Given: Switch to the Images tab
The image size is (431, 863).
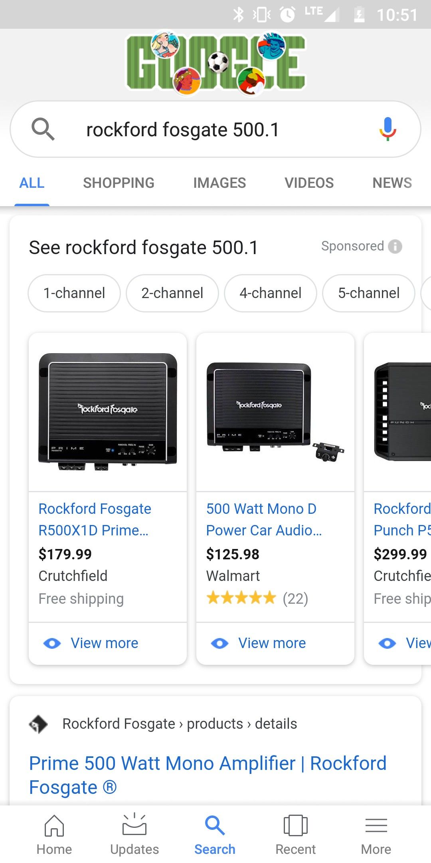Looking at the screenshot, I should point(219,183).
